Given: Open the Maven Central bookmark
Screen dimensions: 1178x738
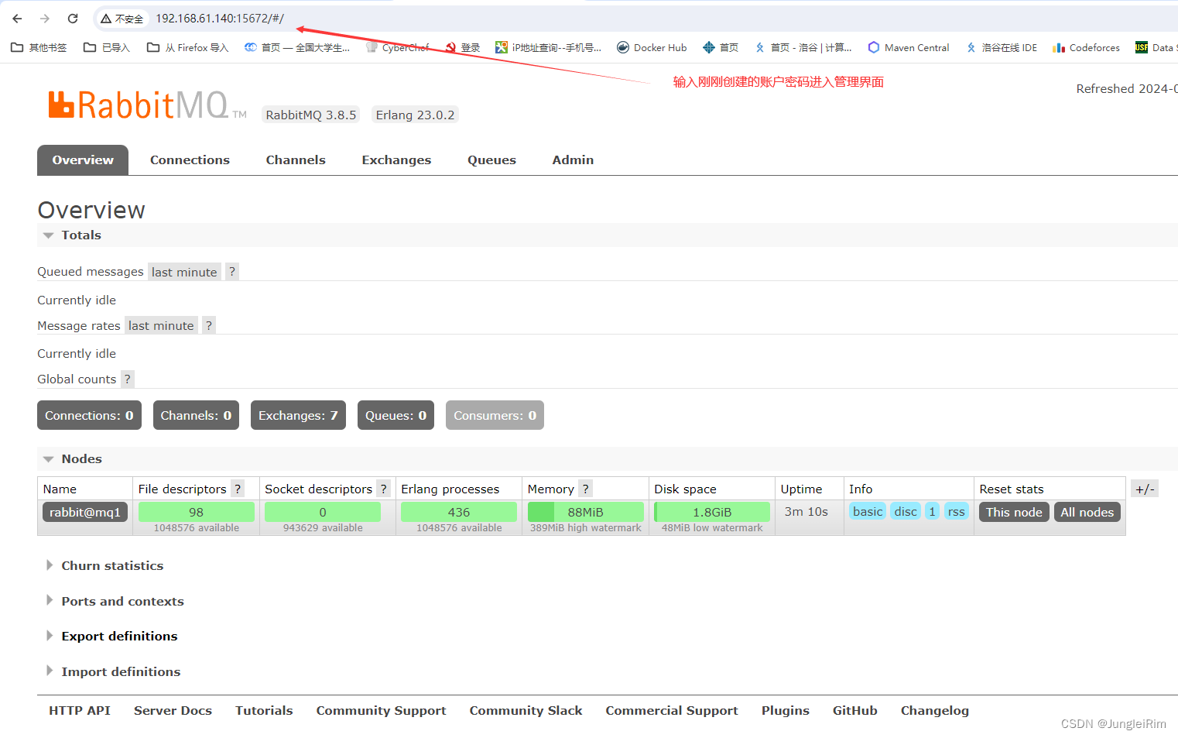Looking at the screenshot, I should coord(909,47).
